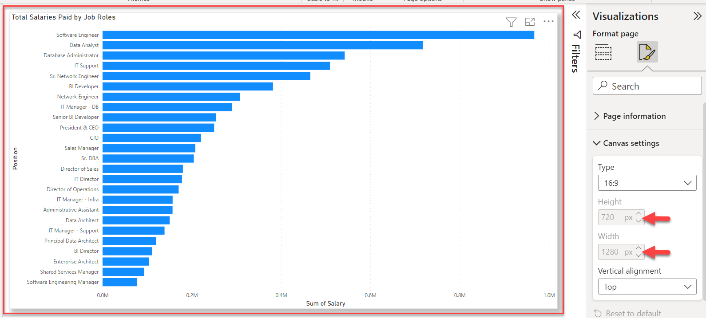Select the Sr. DBA bar
706x318 pixels.
pos(148,158)
